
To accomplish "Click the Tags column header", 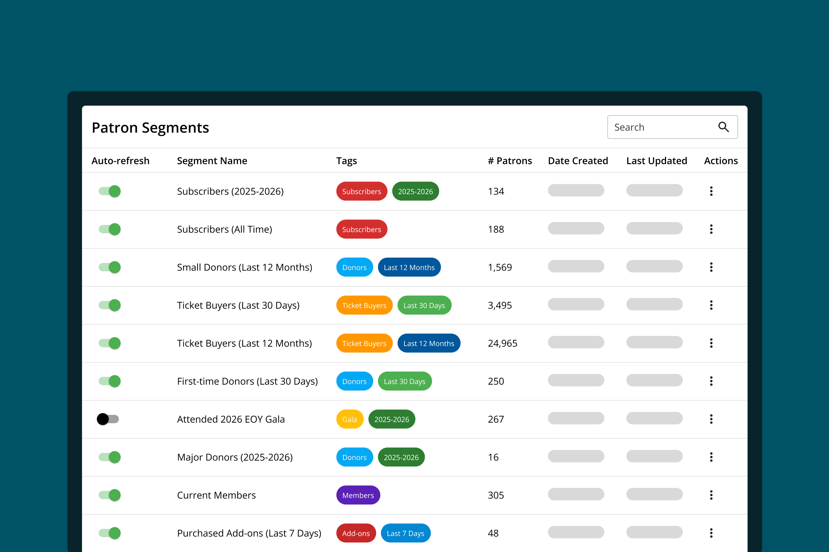I will pos(346,161).
